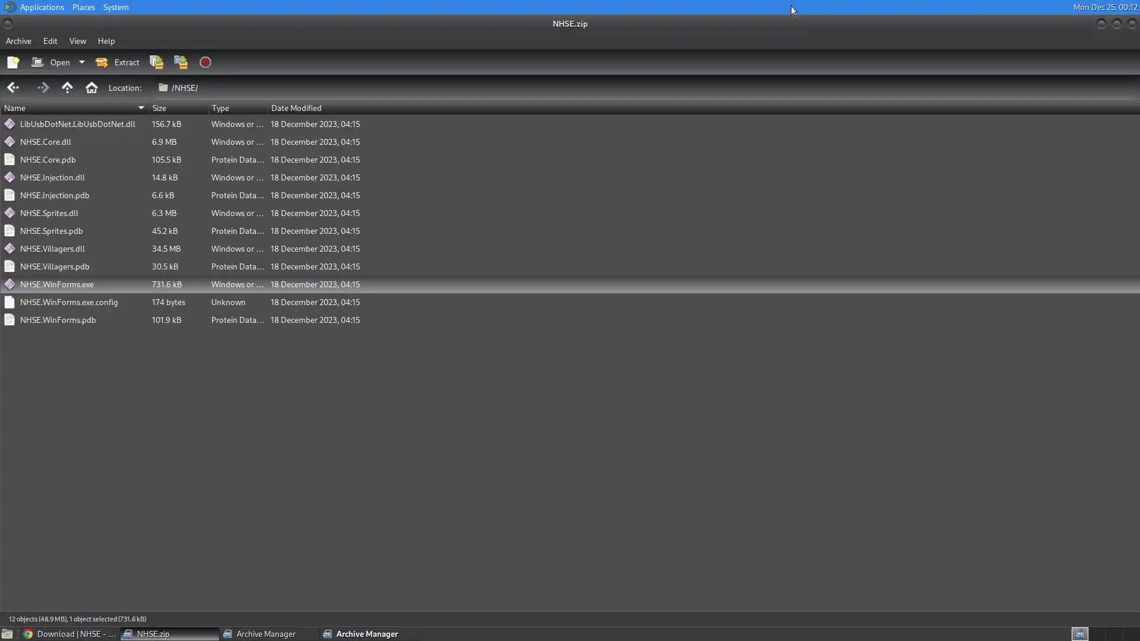
Task: Switch to Chrome Download NHSE taskbar item
Action: point(69,634)
